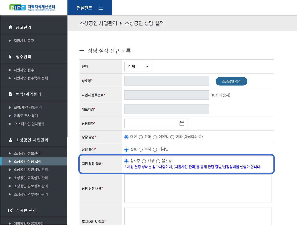
Task: Click the 상담 신청 내용 text area
Action: tap(198, 188)
